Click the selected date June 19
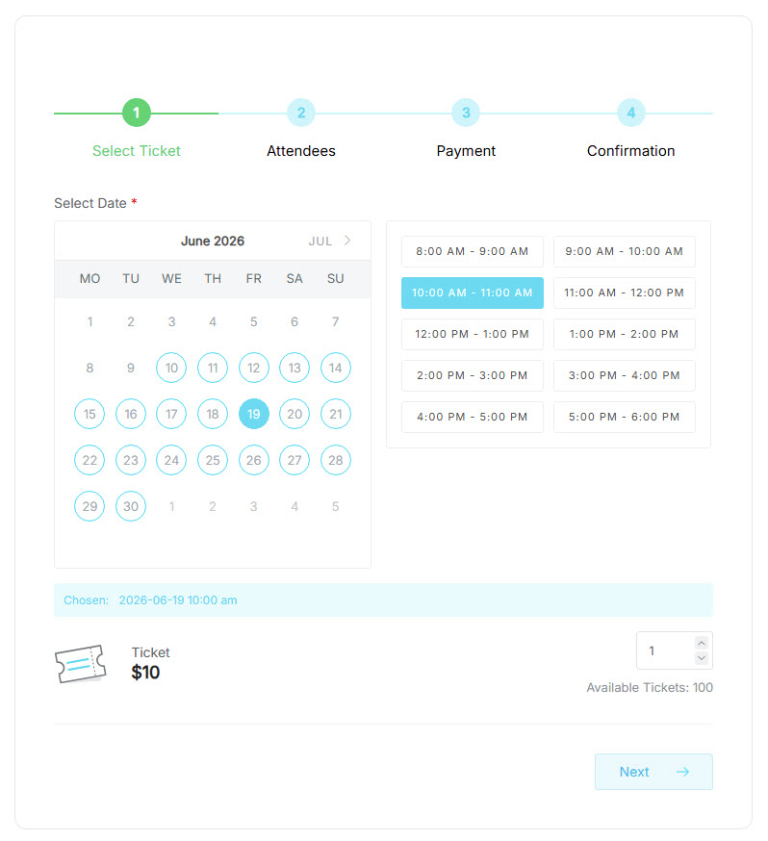This screenshot has height=841, width=768. tap(254, 414)
